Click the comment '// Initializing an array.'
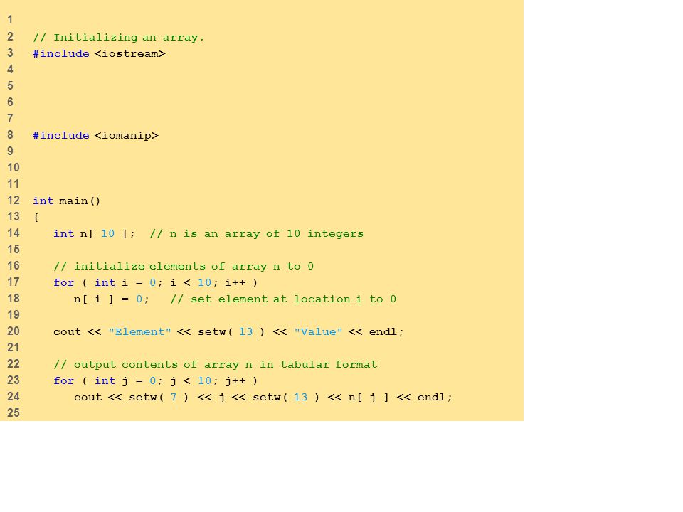Image resolution: width=683 pixels, height=512 pixels. pos(119,38)
